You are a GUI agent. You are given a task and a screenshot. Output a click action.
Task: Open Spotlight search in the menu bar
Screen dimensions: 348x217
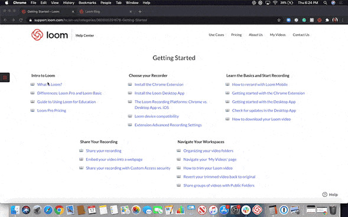click(325, 3)
